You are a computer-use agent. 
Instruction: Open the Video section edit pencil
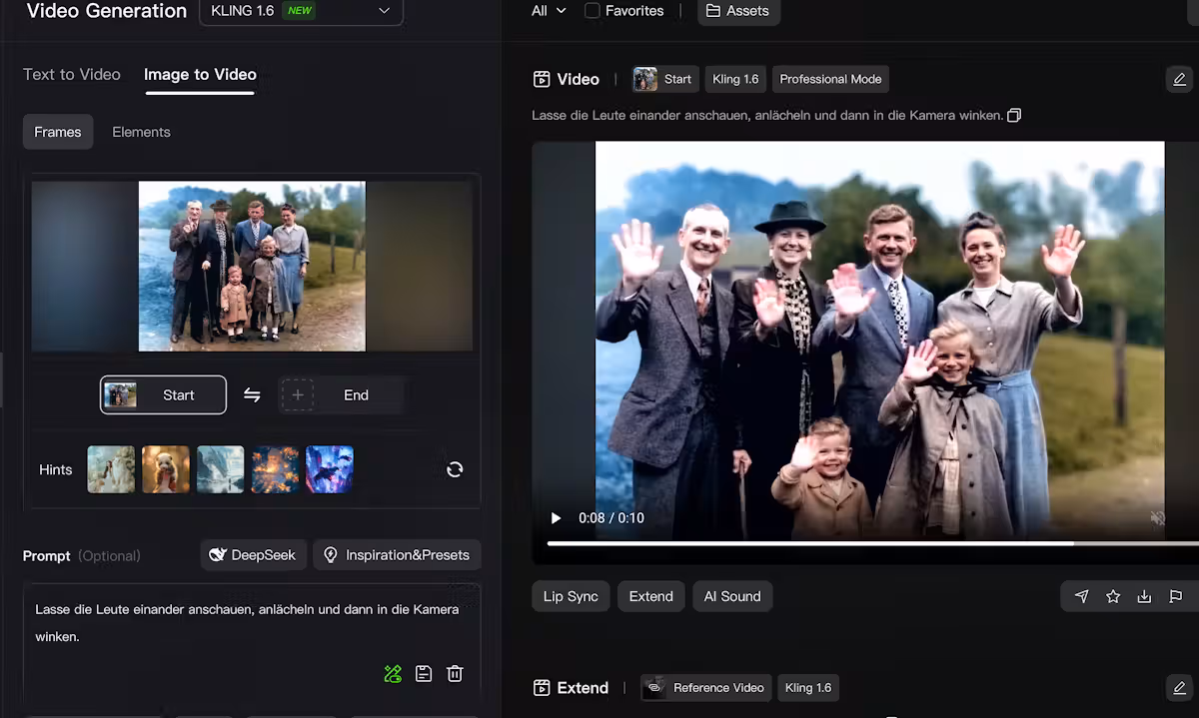pos(1179,79)
